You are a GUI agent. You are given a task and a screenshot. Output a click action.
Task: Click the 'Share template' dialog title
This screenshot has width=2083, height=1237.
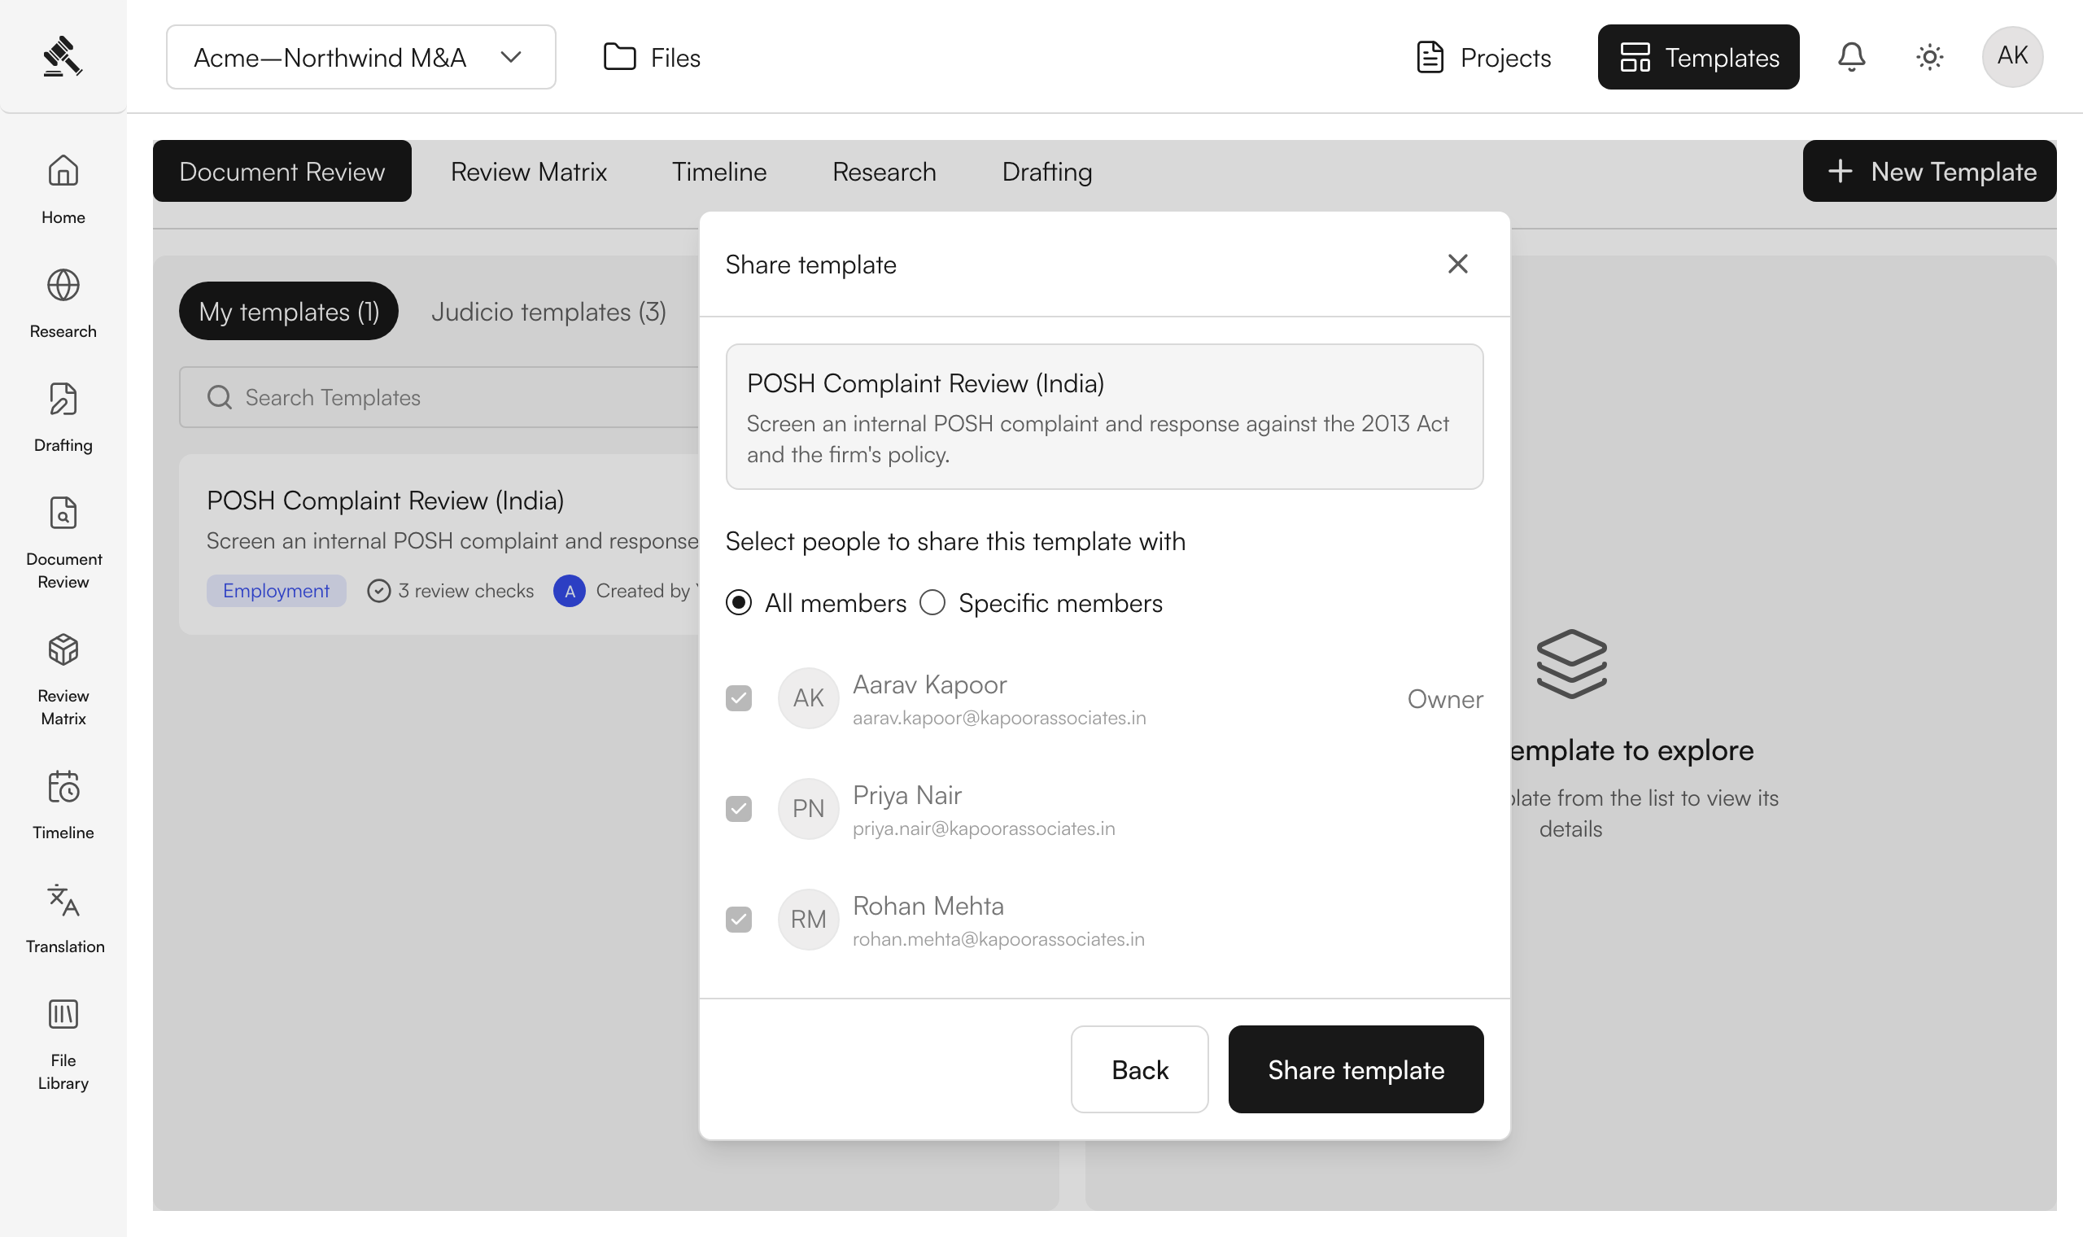point(810,264)
